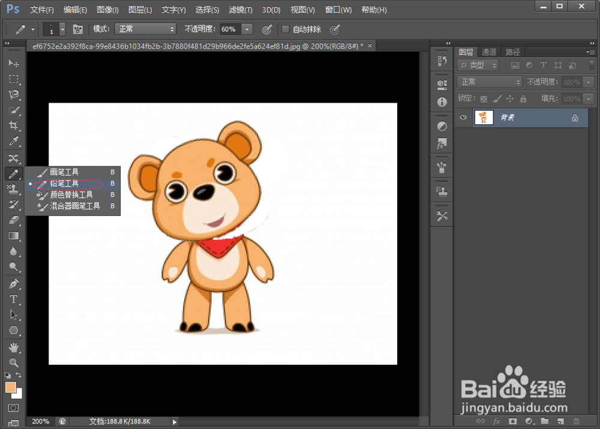The width and height of the screenshot is (600, 429).
Task: Open the 滤镜(T) menu
Action: tap(241, 10)
